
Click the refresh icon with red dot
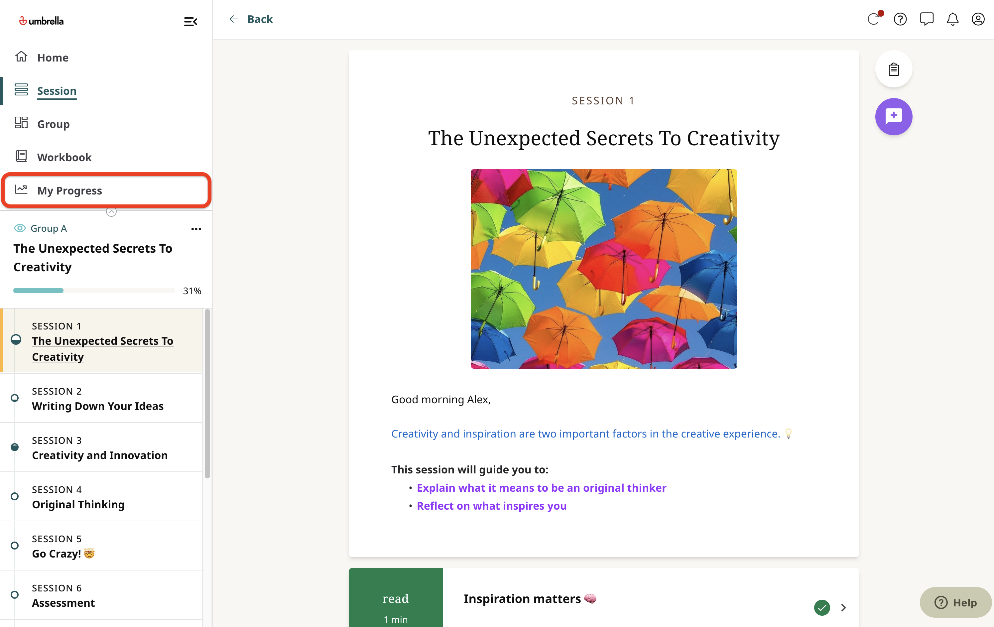(874, 19)
